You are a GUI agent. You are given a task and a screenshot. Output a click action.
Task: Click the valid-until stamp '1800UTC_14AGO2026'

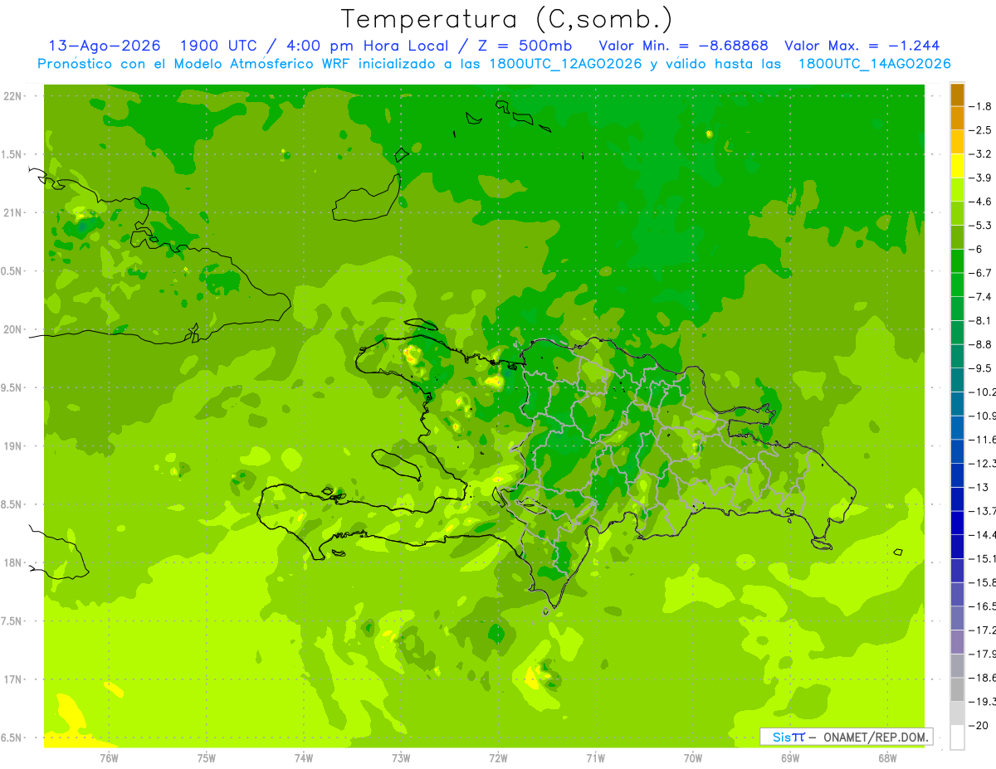(x=874, y=64)
